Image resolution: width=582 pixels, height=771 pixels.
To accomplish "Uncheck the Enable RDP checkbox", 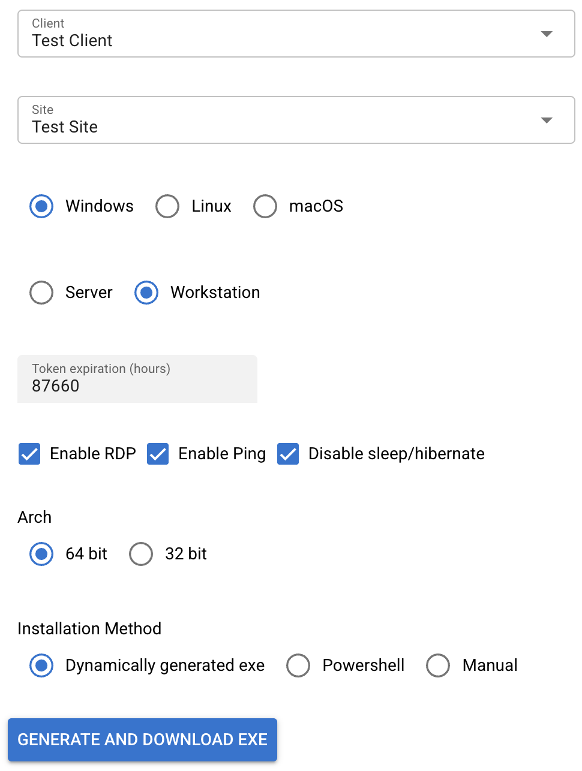I will (x=29, y=454).
